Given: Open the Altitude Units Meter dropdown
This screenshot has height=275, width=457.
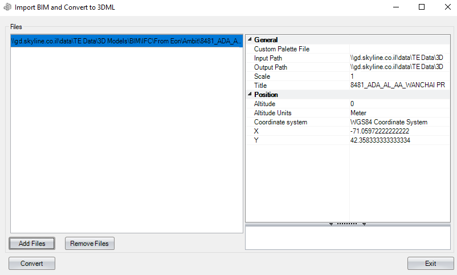Looking at the screenshot, I should click(398, 113).
